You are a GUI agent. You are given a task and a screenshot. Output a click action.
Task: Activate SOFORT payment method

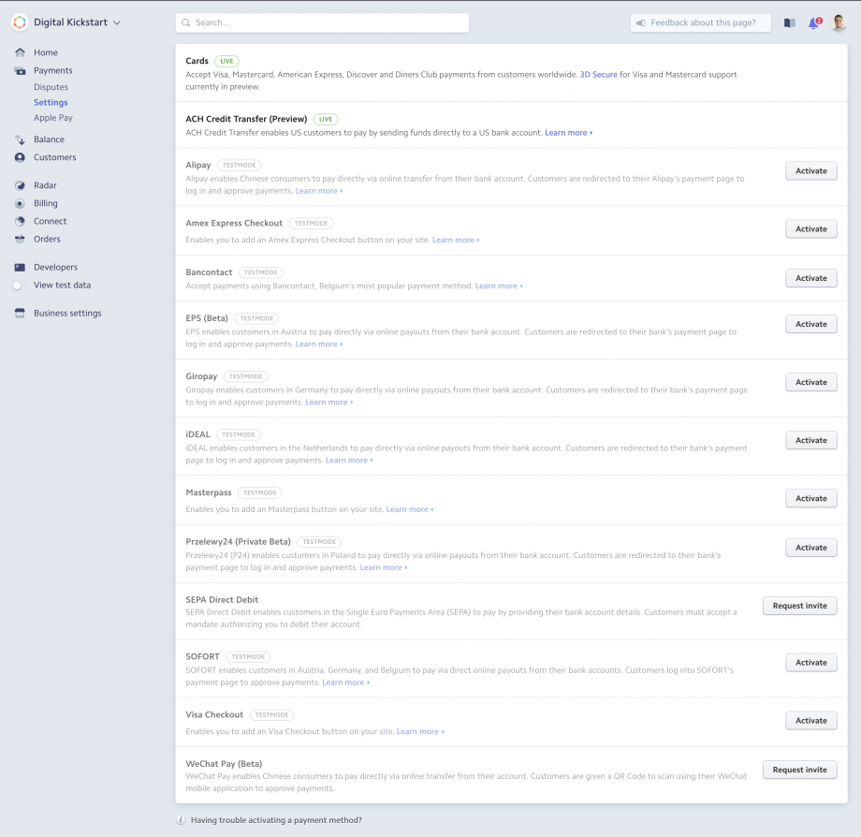click(x=811, y=662)
